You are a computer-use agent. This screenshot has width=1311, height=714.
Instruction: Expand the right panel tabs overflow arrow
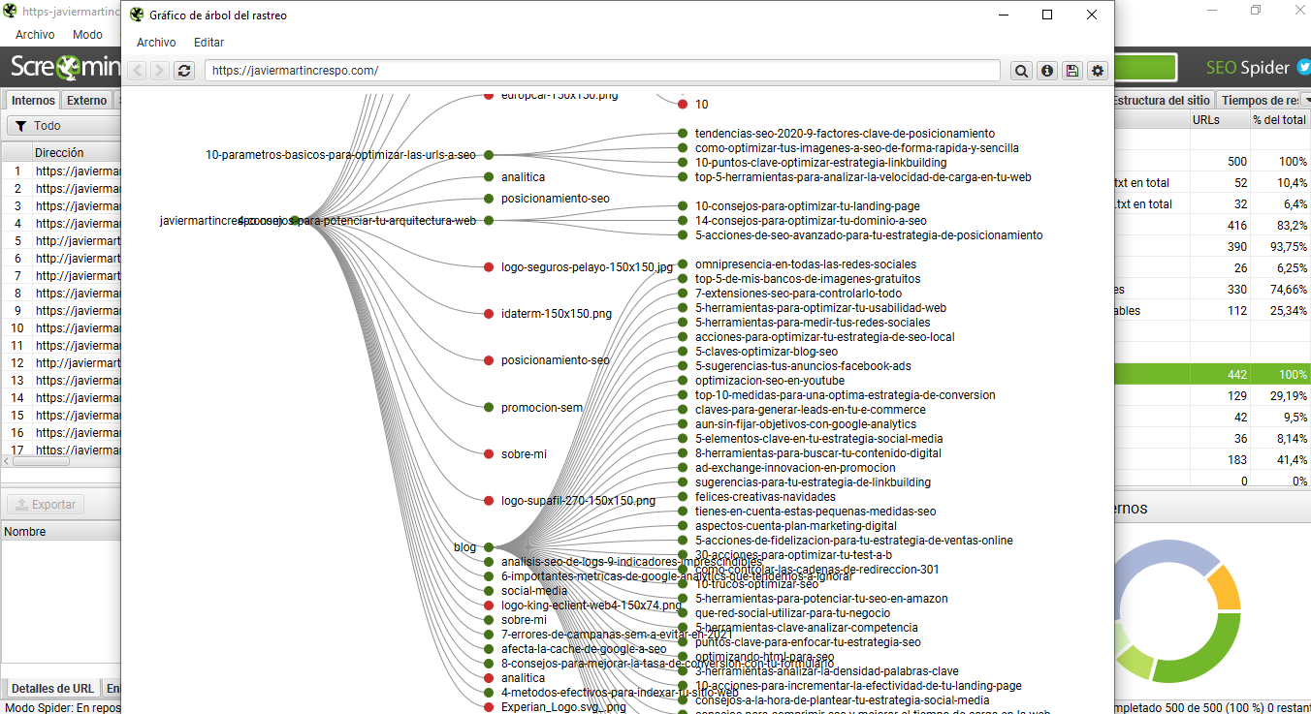[x=1305, y=101]
